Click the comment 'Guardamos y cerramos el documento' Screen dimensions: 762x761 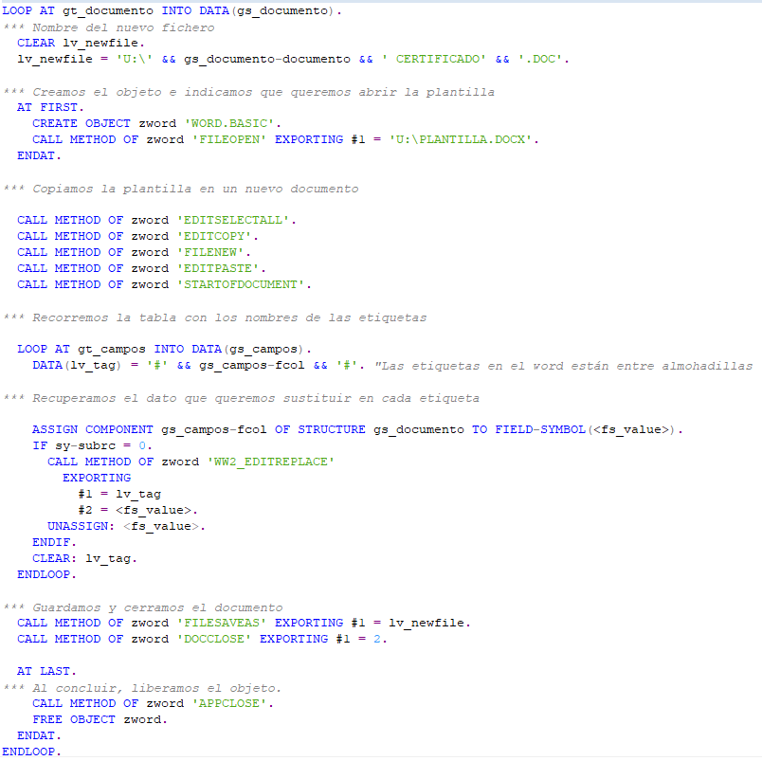[x=142, y=607]
